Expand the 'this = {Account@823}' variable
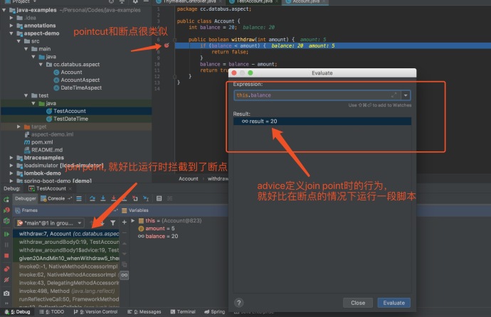The image size is (491, 317). pos(133,221)
